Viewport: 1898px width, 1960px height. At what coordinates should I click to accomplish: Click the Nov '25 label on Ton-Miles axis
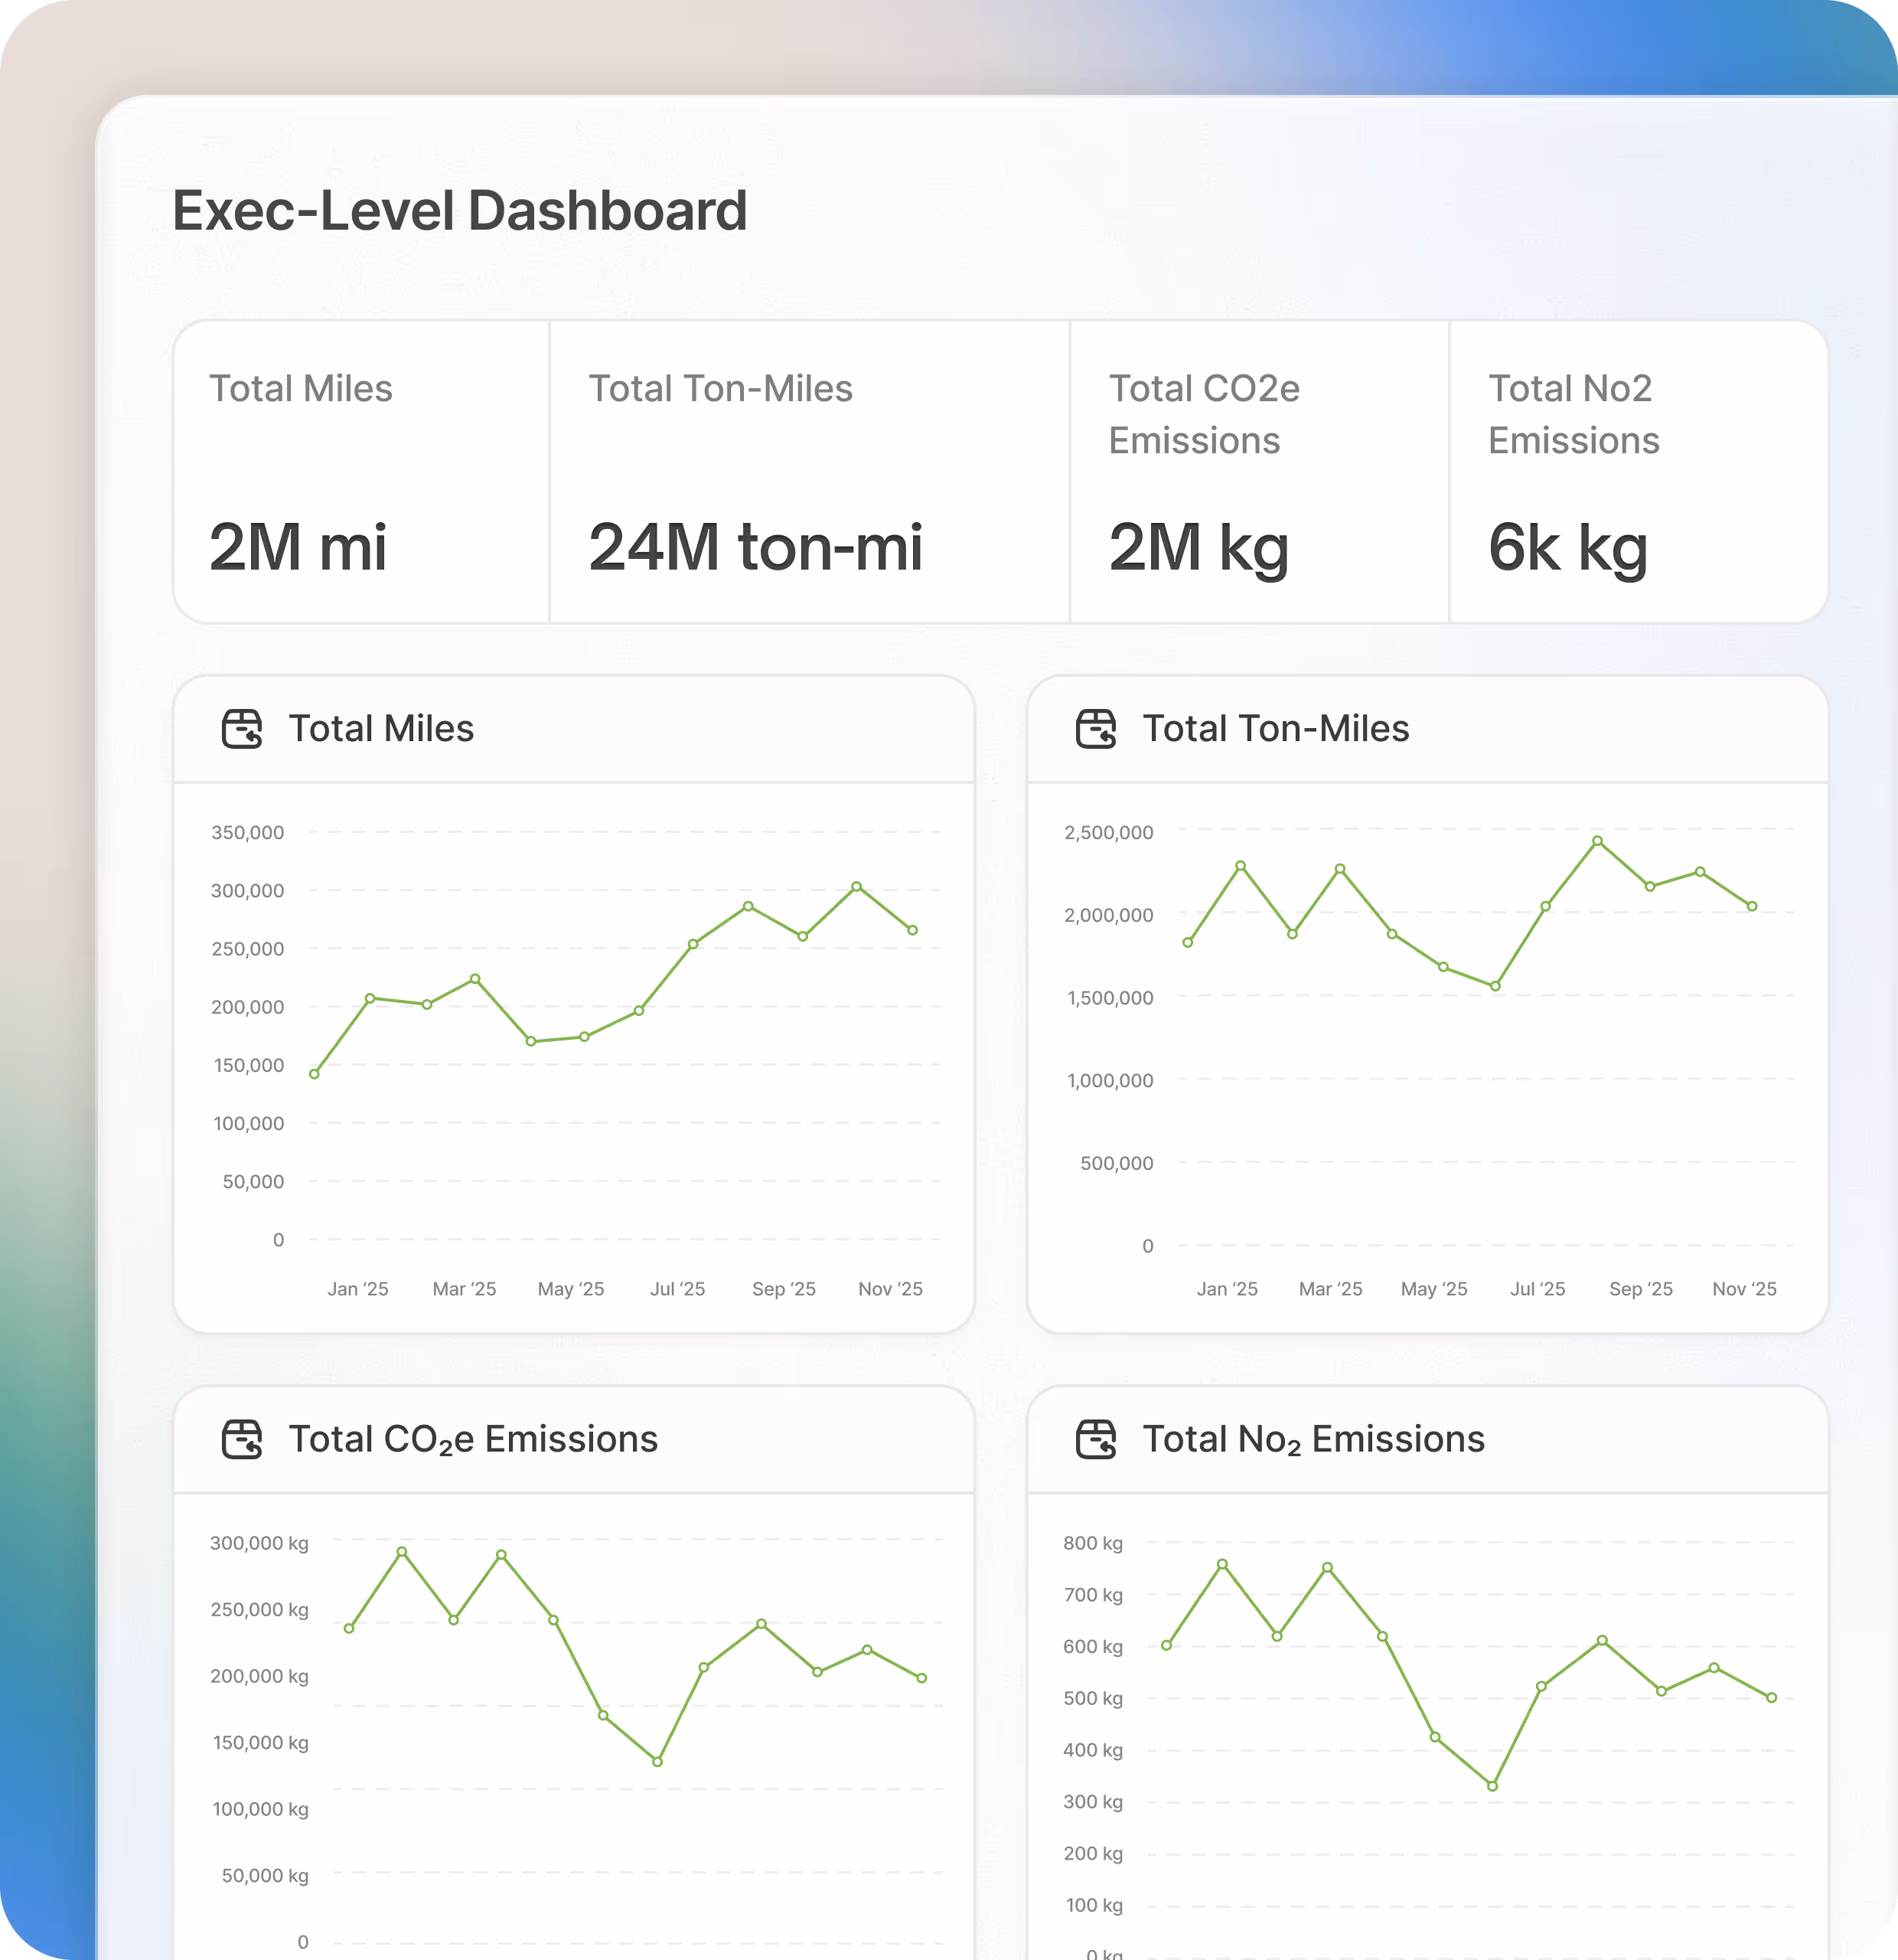pos(1744,1289)
